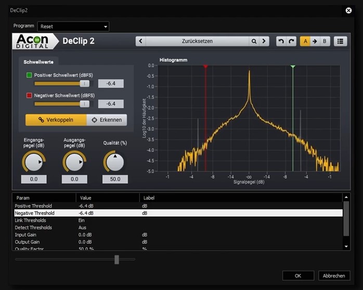
Task: Click the redo arrow button
Action: click(x=291, y=41)
